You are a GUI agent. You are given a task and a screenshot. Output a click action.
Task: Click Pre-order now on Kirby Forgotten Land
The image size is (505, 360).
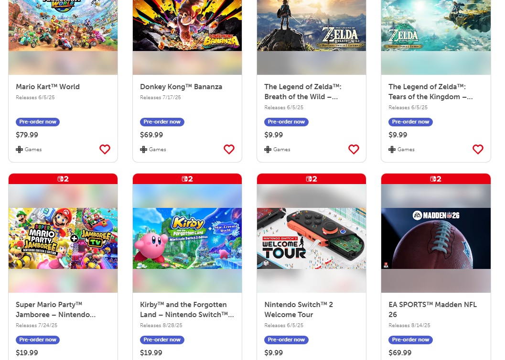click(x=162, y=339)
